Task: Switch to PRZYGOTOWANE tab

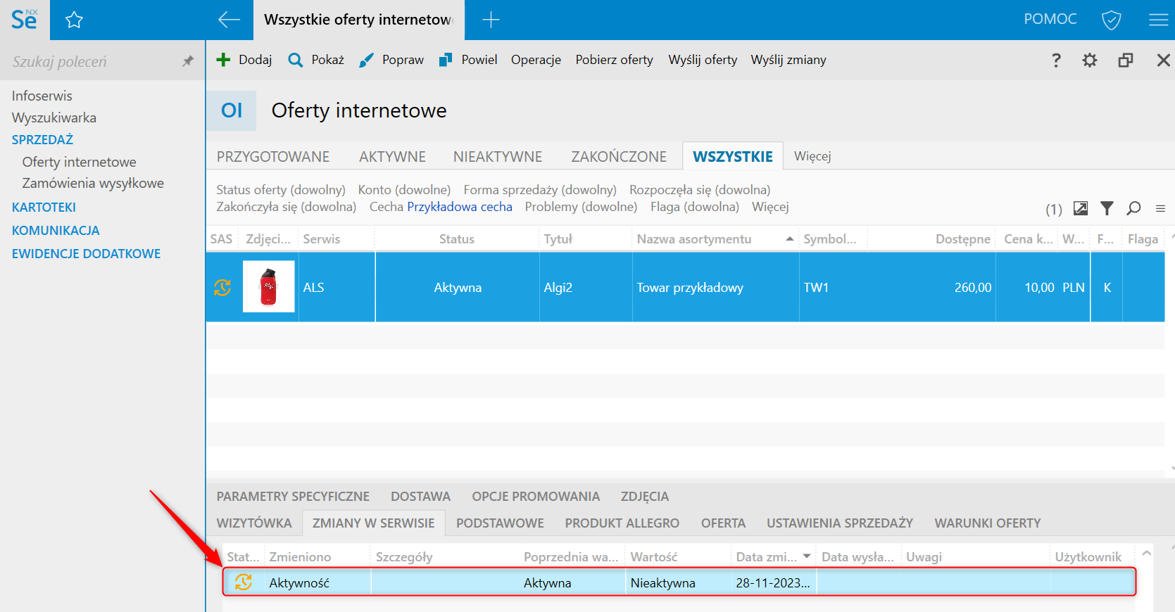Action: tap(273, 156)
